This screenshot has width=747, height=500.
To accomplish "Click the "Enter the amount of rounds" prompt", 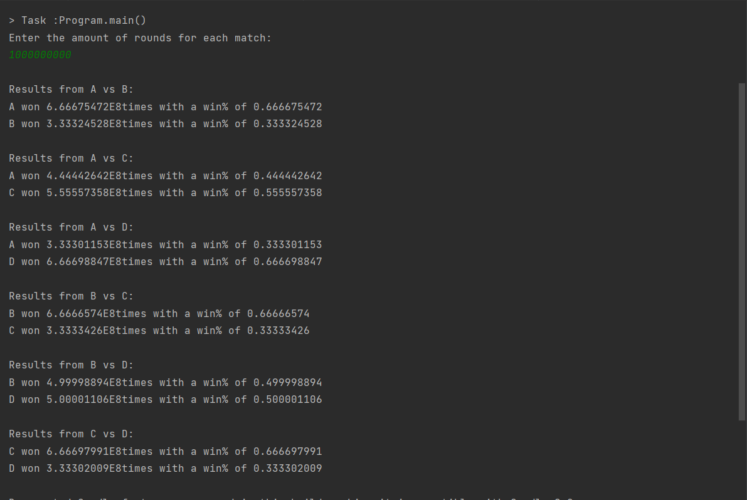I will click(x=140, y=38).
